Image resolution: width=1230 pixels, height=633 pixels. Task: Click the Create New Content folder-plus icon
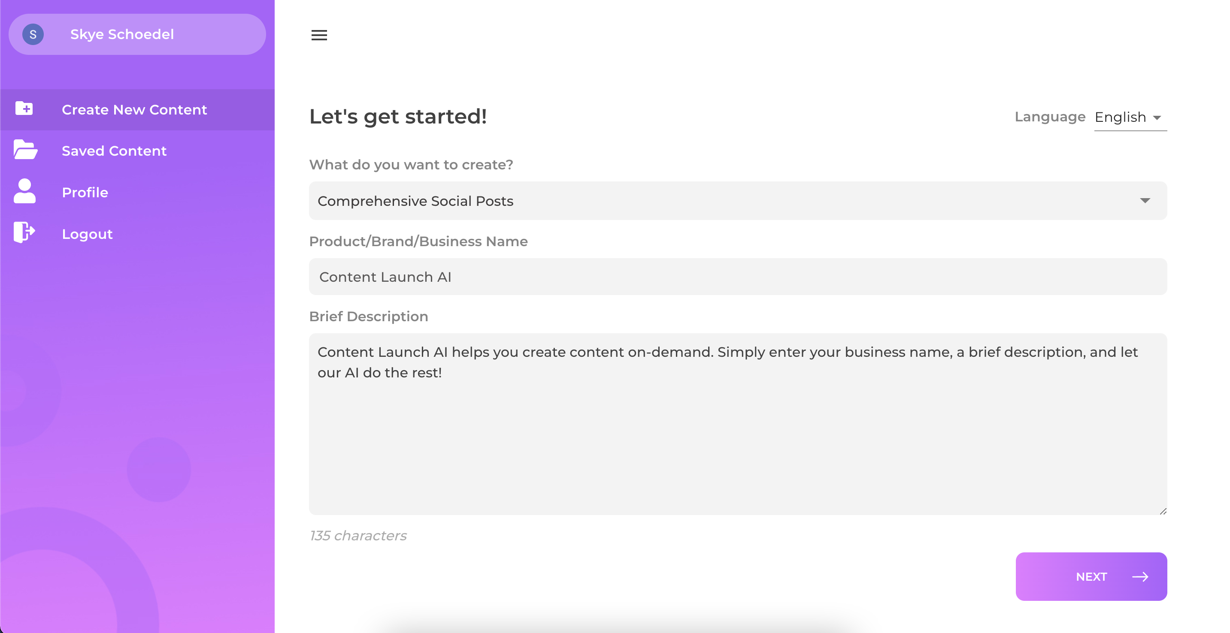coord(24,109)
